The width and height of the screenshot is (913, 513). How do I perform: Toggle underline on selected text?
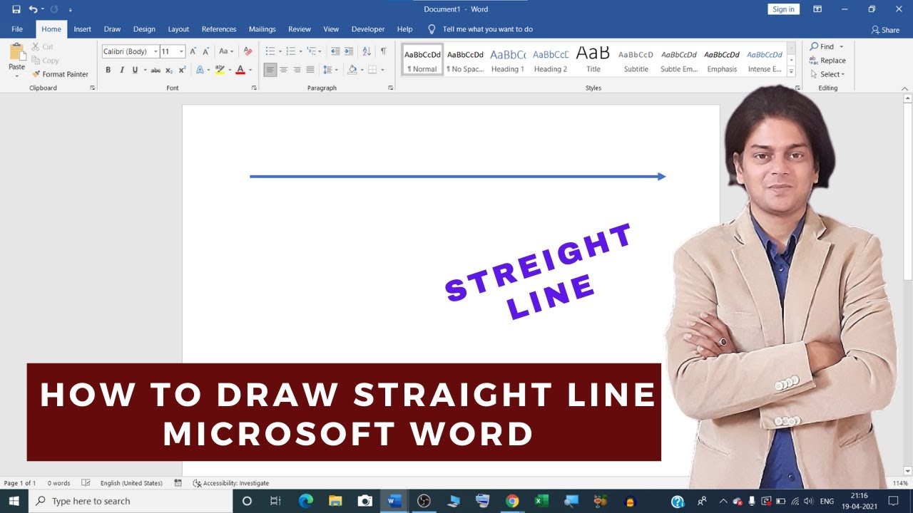click(x=134, y=70)
